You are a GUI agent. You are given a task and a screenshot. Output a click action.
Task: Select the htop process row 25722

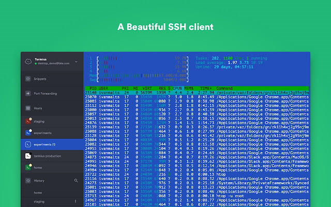197,174
